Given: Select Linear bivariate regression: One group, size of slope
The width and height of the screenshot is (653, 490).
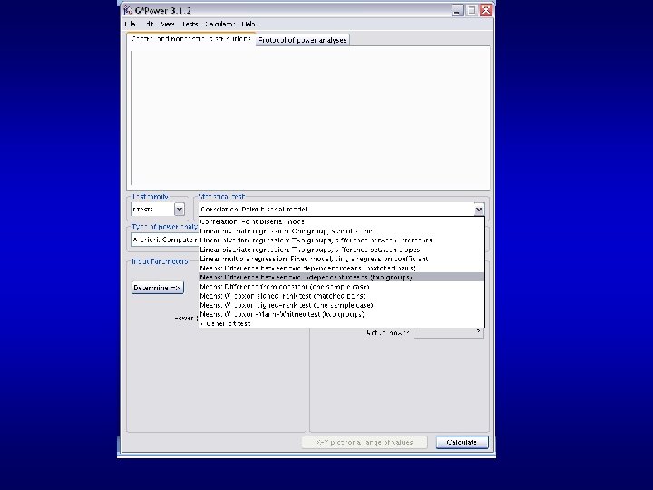Looking at the screenshot, I should 341,230.
